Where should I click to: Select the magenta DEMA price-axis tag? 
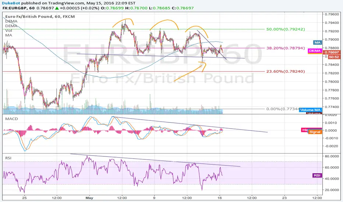[315, 51]
